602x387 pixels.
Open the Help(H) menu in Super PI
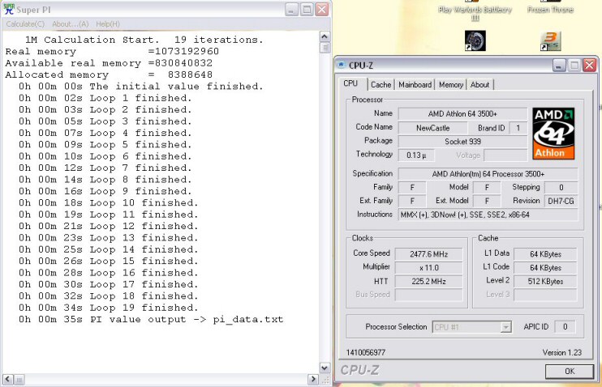[x=107, y=23]
